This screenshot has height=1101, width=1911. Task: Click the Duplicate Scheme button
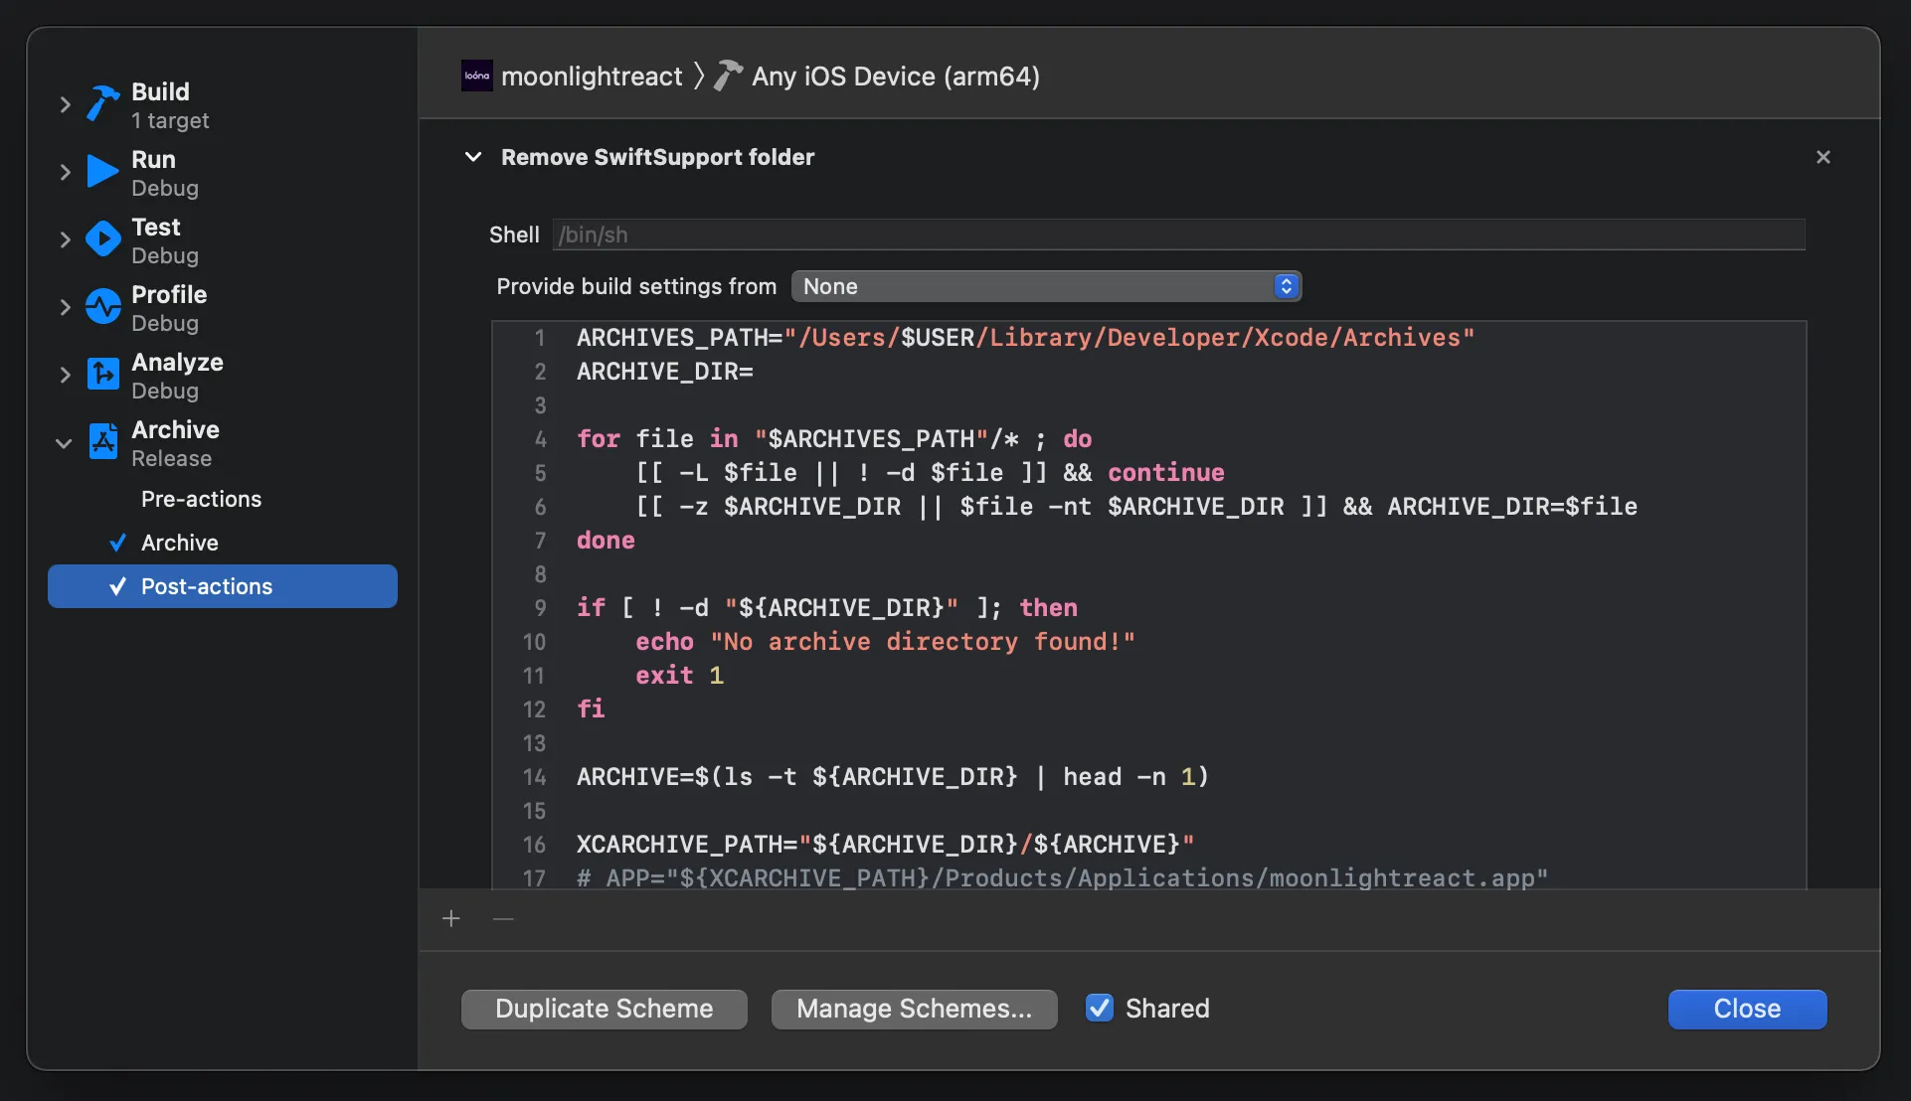pos(604,1009)
